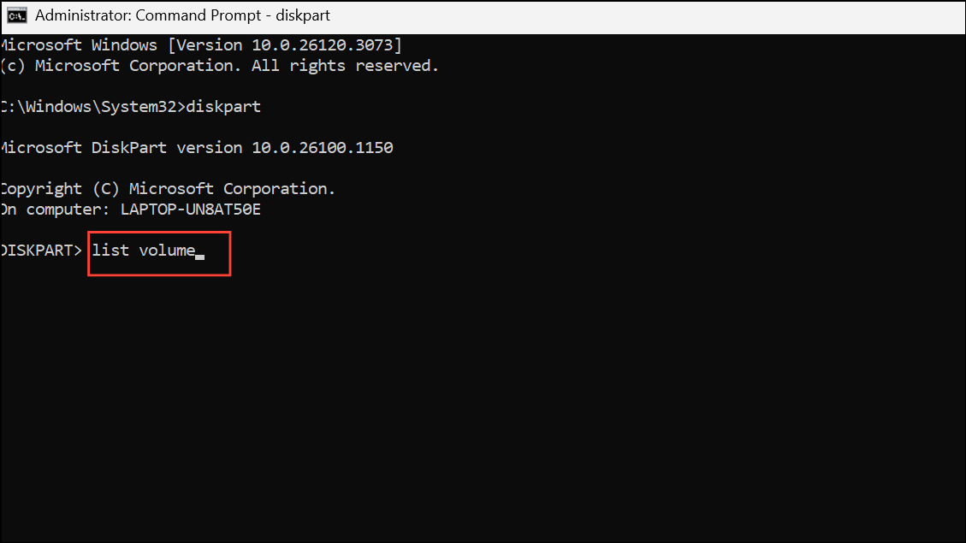The width and height of the screenshot is (966, 543).
Task: Select the word "list" in the command
Action: click(x=110, y=251)
